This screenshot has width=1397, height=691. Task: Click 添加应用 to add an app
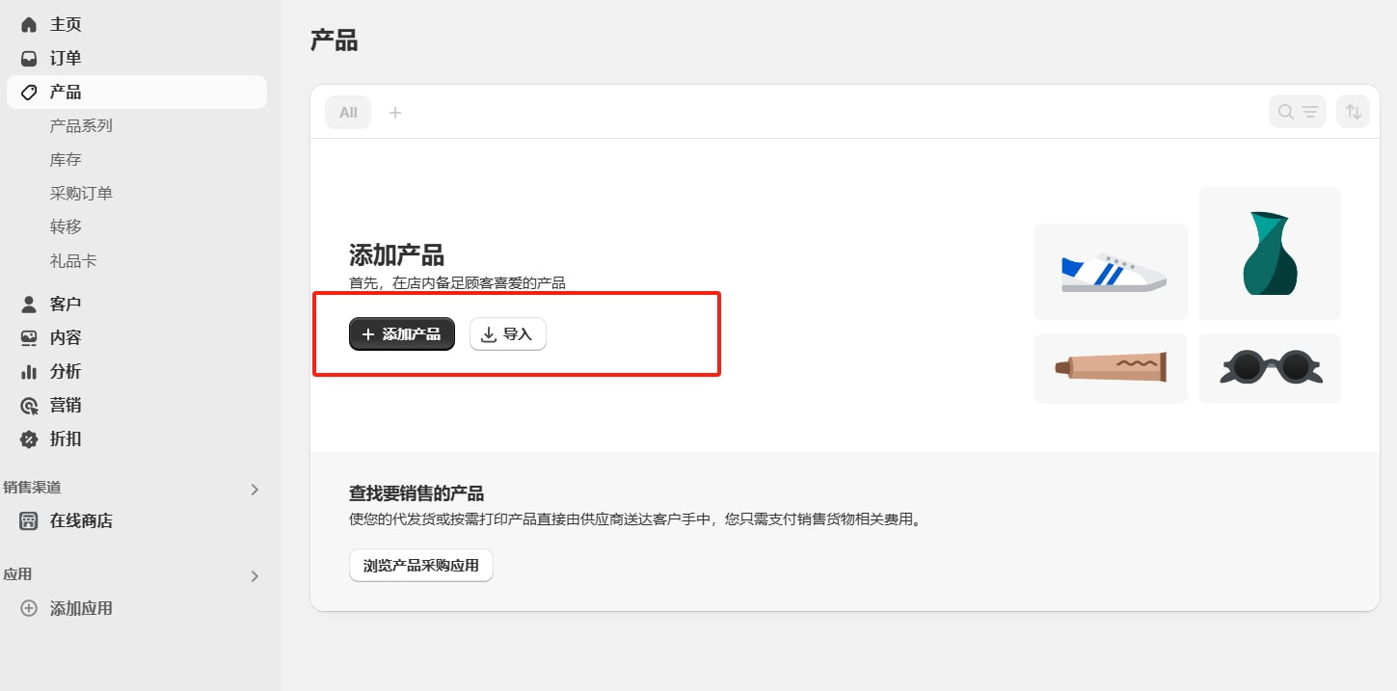coord(82,607)
